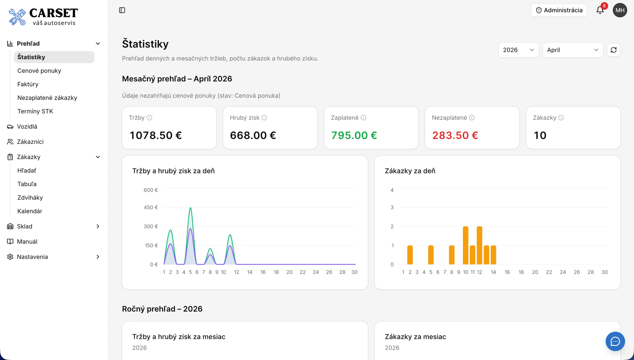Screen dimensions: 634x360
Task: Click the info icon beside Nezaplatené
Action: 472,118
